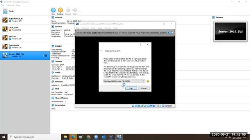Select the PGBookVM2020 virtual machine
This screenshot has height=140, width=250.
click(25, 20)
